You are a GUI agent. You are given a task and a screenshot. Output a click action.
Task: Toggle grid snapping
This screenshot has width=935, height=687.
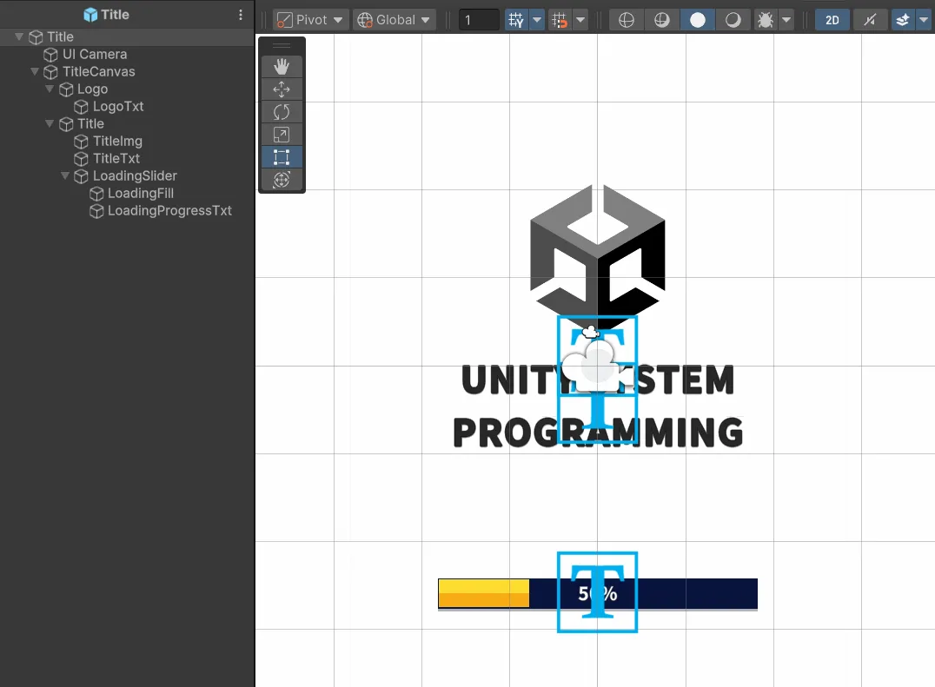point(560,20)
